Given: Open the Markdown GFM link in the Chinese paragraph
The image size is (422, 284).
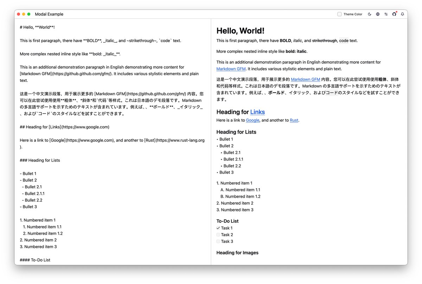Looking at the screenshot, I should tap(305, 79).
